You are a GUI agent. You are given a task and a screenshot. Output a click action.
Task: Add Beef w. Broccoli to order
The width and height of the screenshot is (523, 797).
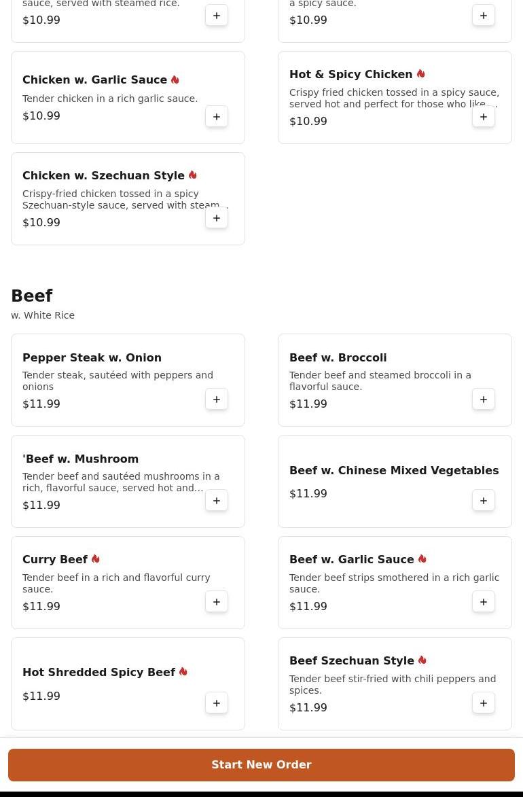click(x=484, y=400)
